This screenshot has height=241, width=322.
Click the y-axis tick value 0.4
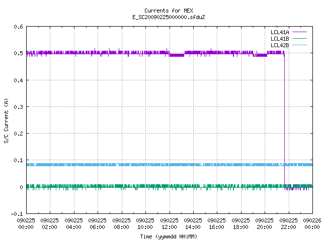coord(18,80)
